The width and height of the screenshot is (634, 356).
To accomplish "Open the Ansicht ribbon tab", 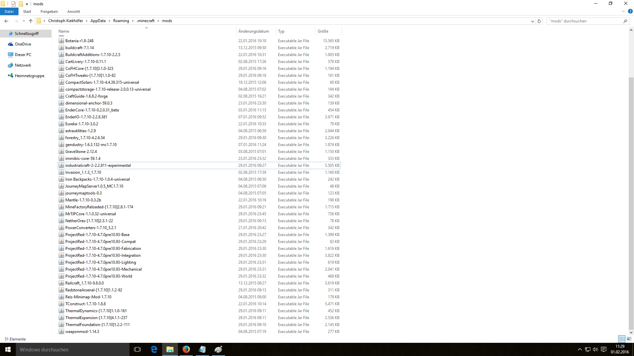I will pyautogui.click(x=73, y=11).
